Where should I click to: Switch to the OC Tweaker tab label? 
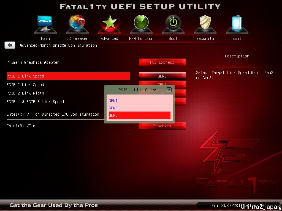[x=77, y=38]
